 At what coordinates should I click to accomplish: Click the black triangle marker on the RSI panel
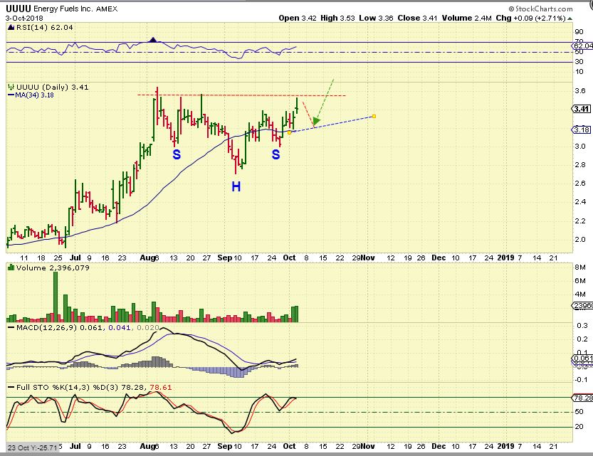coord(152,40)
